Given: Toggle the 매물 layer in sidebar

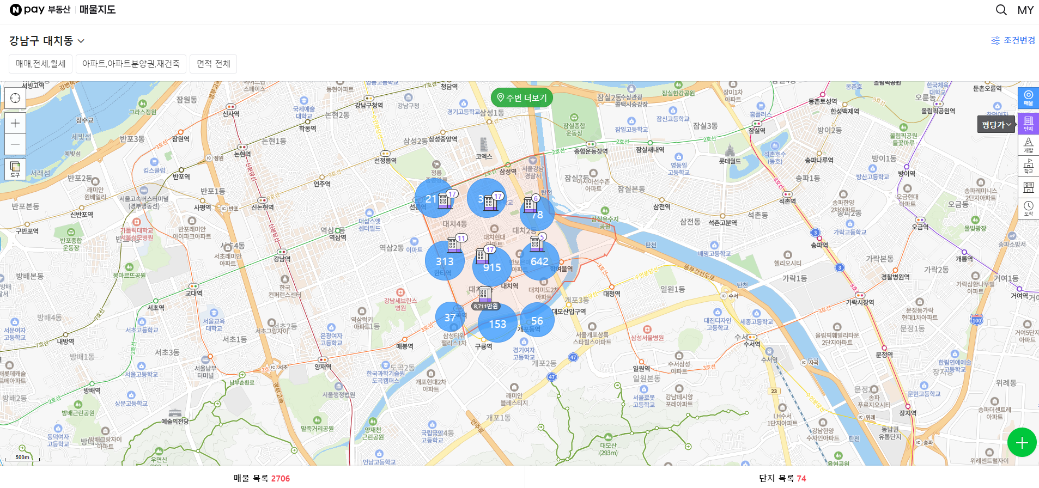Looking at the screenshot, I should pyautogui.click(x=1028, y=98).
